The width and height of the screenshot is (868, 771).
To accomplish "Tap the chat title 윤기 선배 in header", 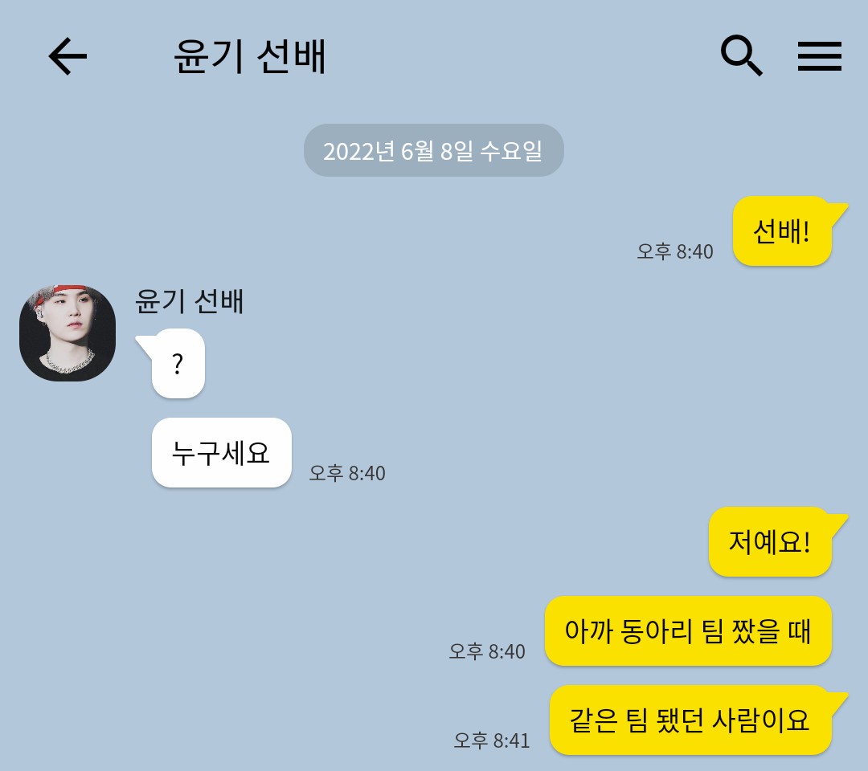I will pos(250,56).
